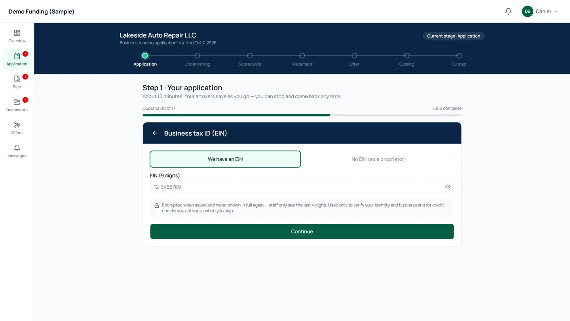Screen dimensions: 570x321
Task: Click the red alert badge on Application
Action: point(25,54)
